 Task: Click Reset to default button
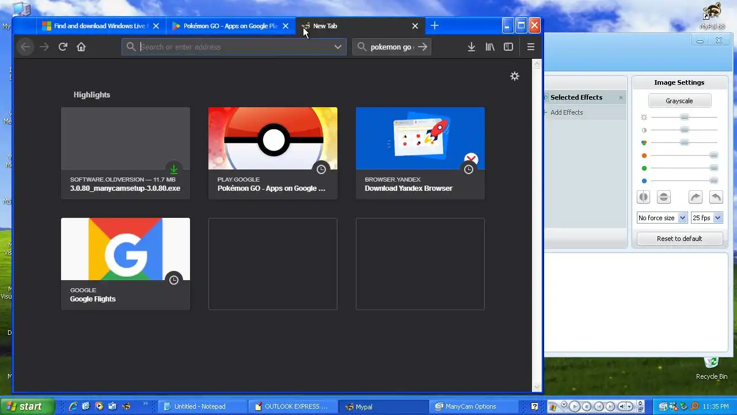point(679,239)
